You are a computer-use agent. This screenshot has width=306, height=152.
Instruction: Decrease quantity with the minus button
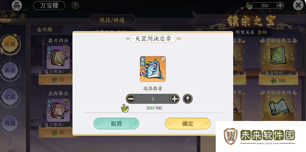[x=131, y=99]
